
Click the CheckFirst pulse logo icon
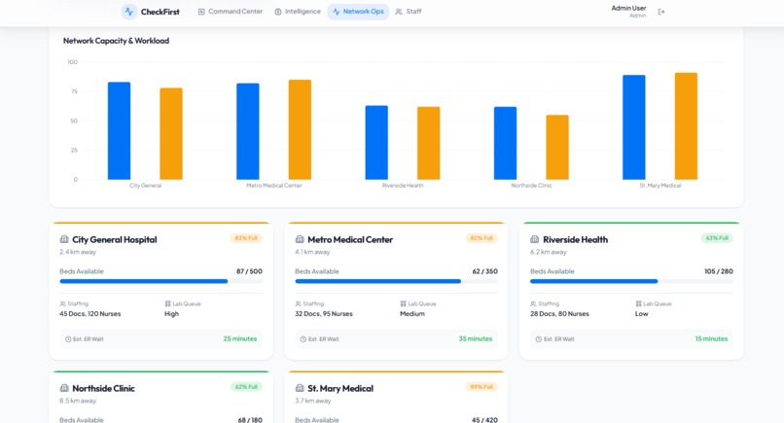129,12
